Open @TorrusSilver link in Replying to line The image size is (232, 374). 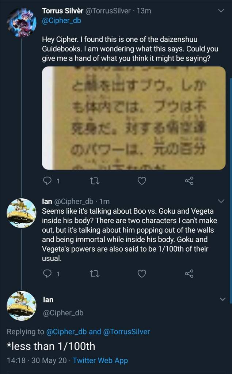click(126, 332)
